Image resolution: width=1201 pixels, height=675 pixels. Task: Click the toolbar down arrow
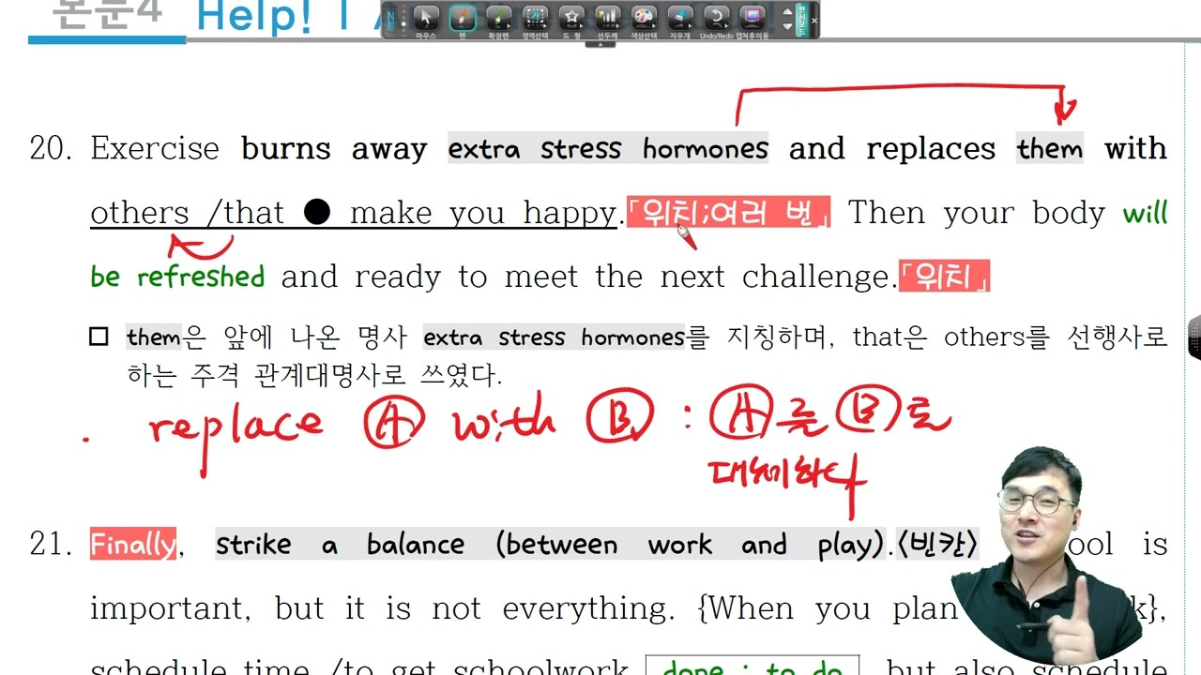click(787, 26)
